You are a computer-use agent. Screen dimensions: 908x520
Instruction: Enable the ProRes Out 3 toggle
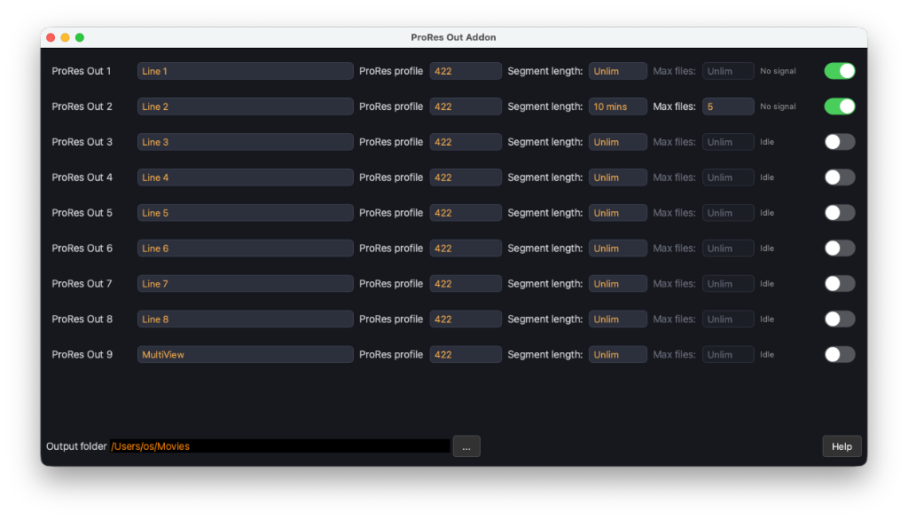(840, 141)
